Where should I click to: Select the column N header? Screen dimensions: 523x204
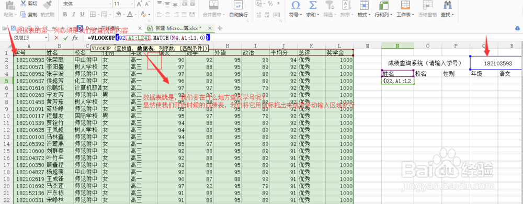point(397,46)
